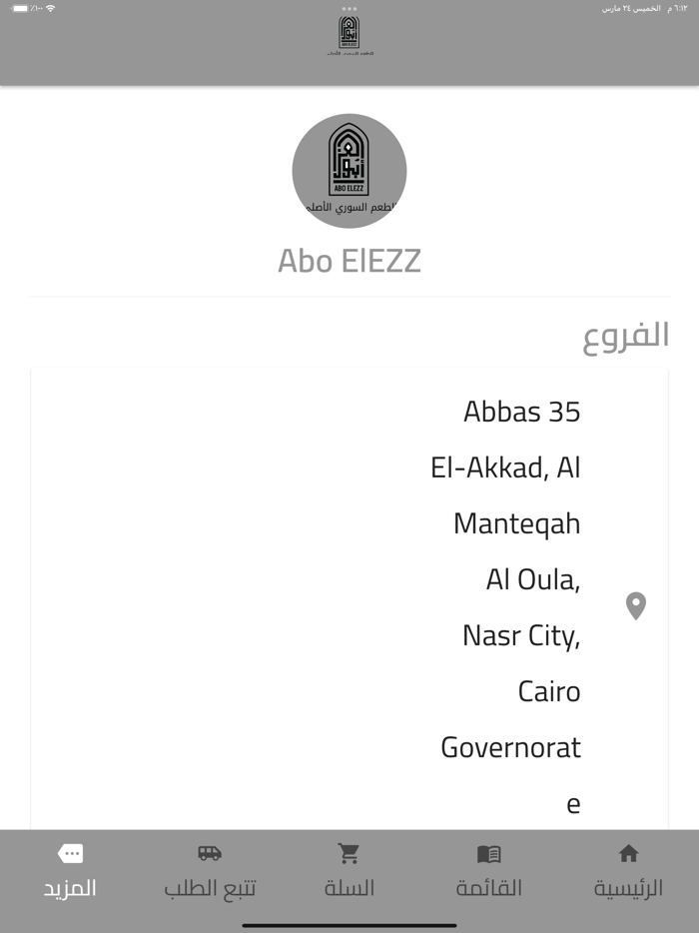Tap the الرئيسية home icon
This screenshot has height=933, width=699.
tap(627, 854)
